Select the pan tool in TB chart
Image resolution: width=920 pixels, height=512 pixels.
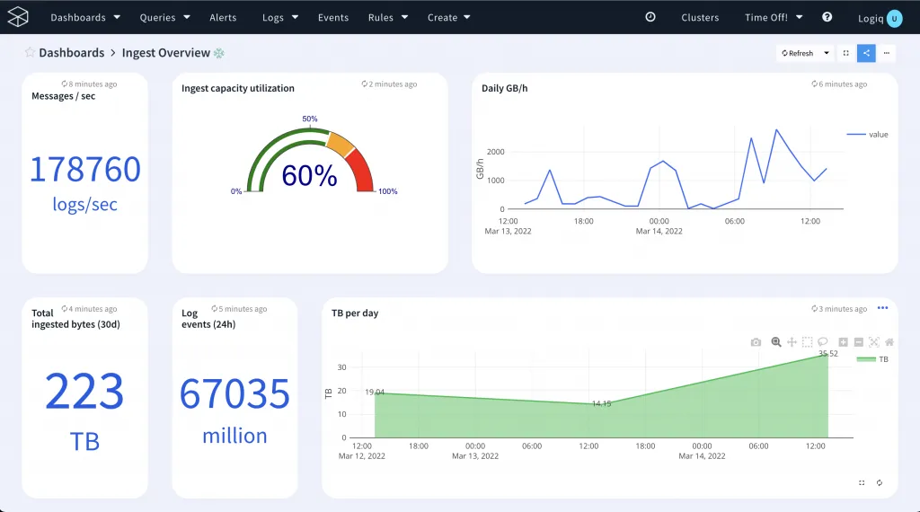792,342
